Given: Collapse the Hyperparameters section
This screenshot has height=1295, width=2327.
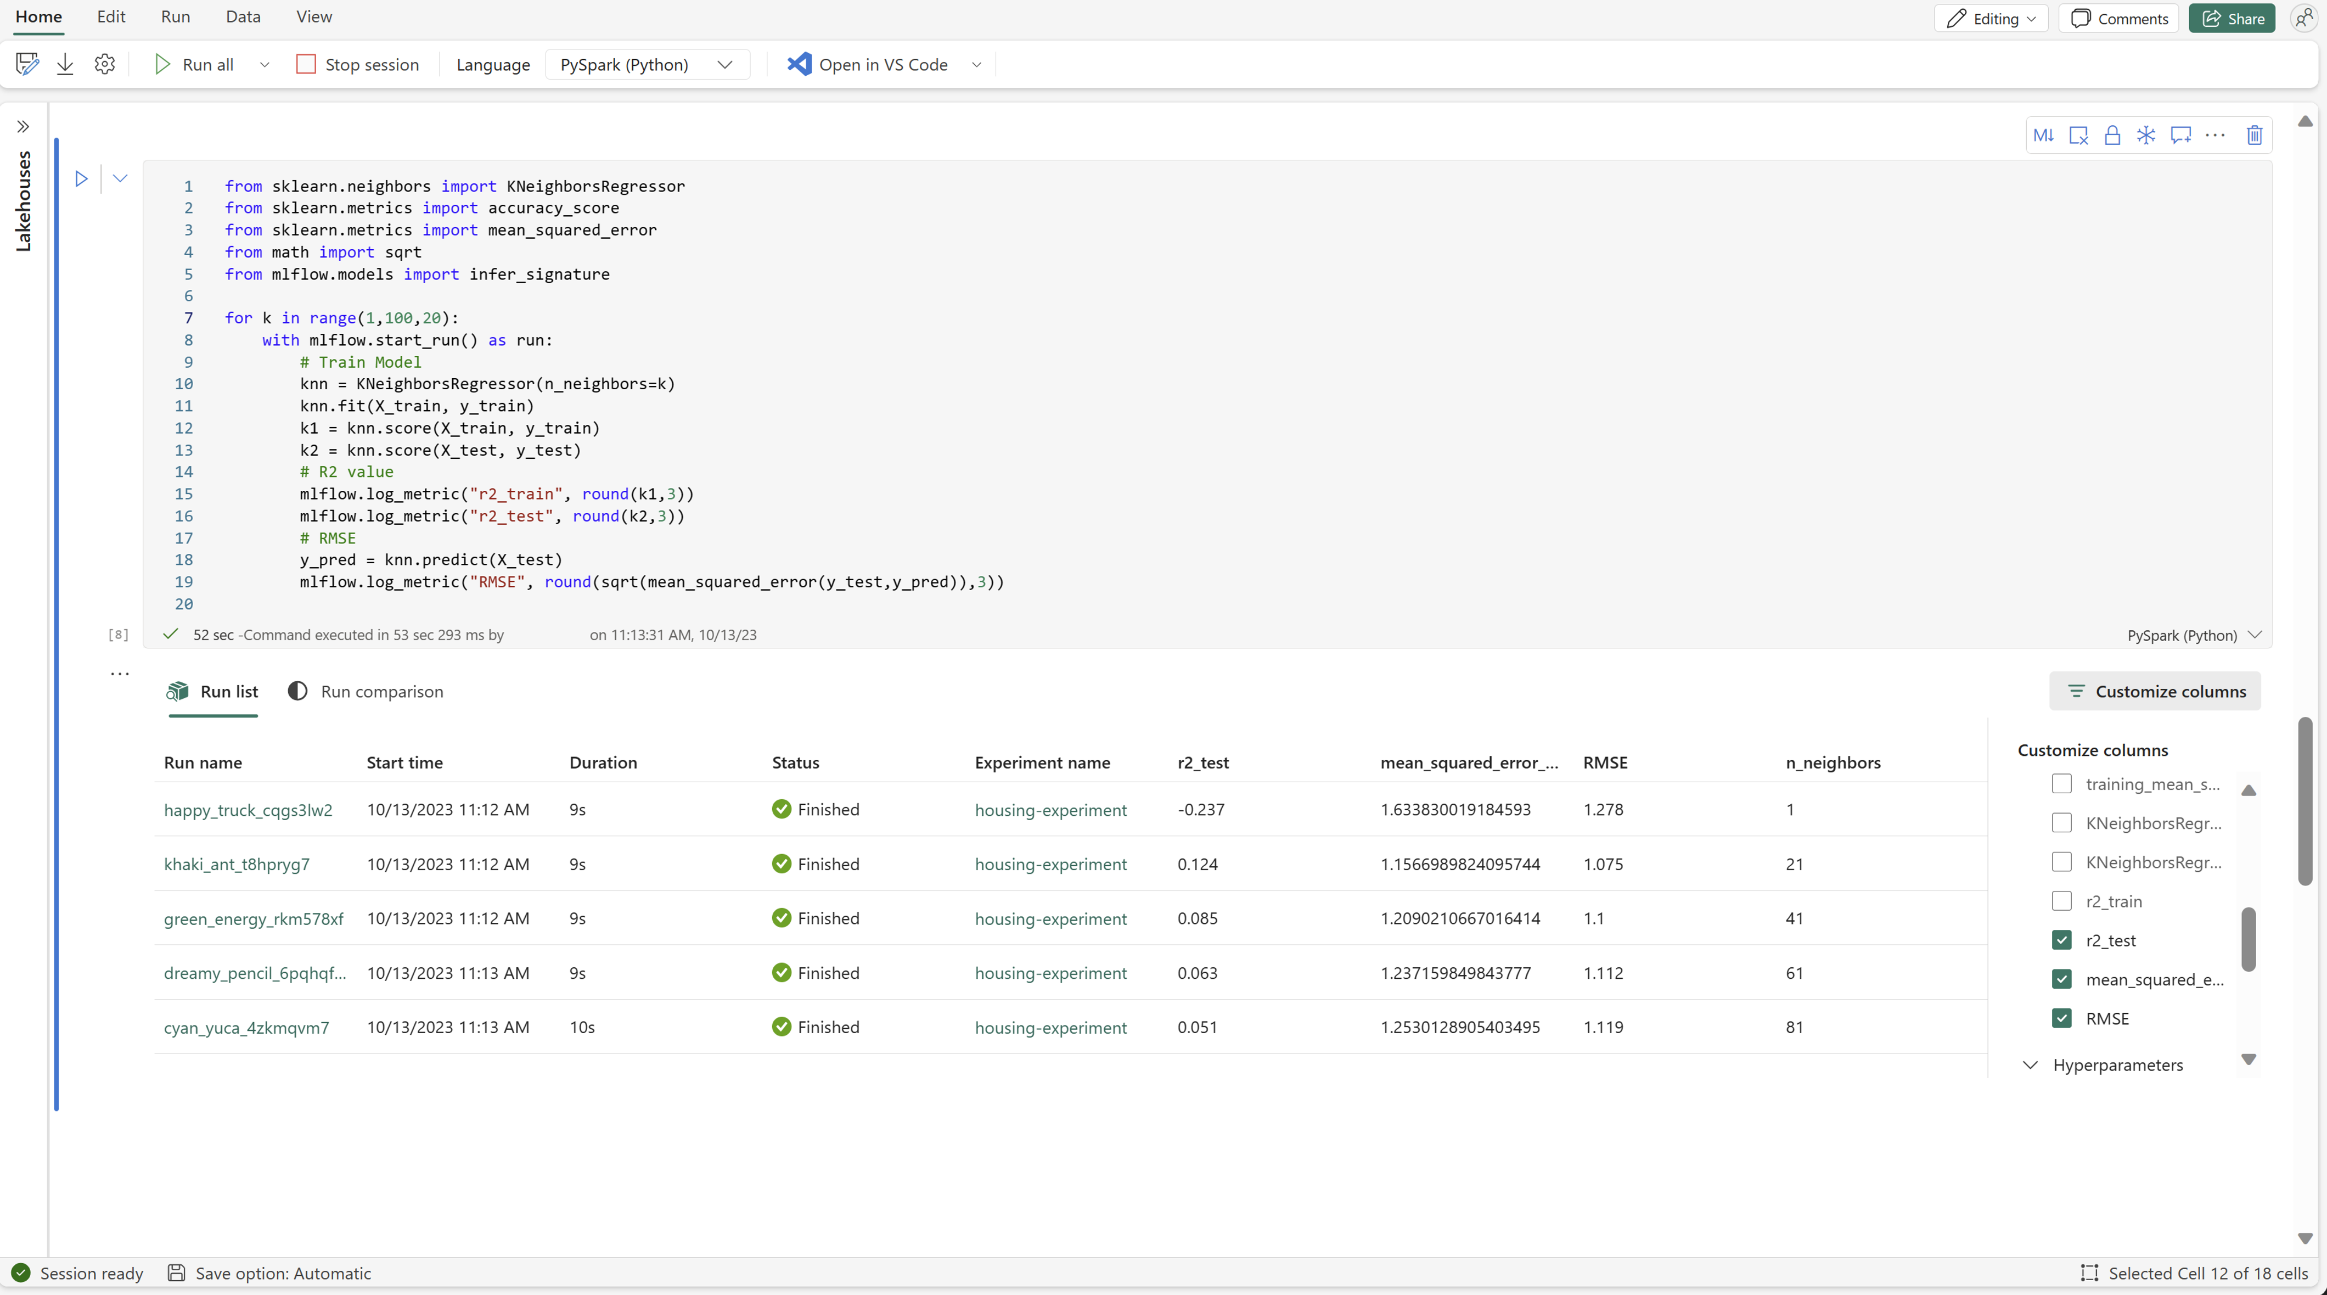Looking at the screenshot, I should pyautogui.click(x=2030, y=1064).
